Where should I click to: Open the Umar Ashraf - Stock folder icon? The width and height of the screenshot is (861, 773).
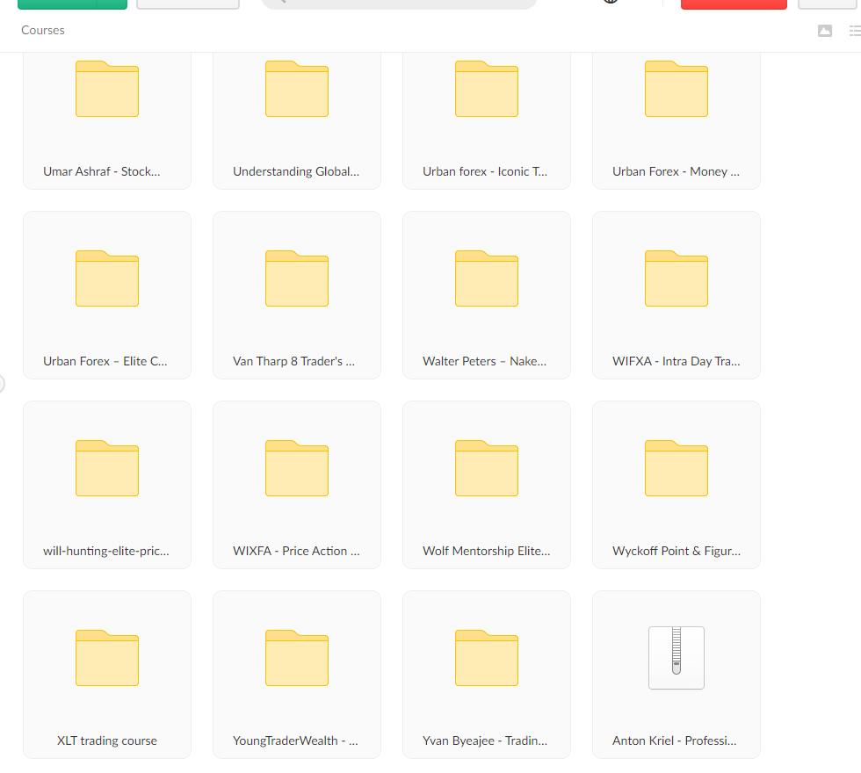pyautogui.click(x=107, y=89)
